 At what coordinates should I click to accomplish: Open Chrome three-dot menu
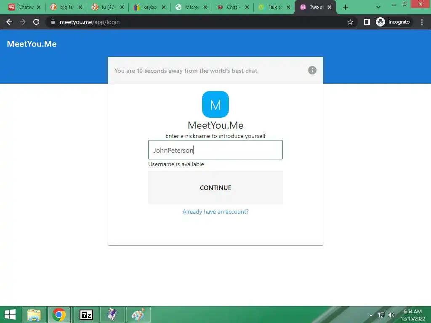(422, 22)
